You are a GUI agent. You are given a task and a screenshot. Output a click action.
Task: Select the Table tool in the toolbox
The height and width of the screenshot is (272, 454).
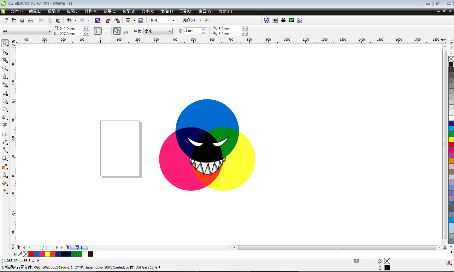click(x=5, y=134)
